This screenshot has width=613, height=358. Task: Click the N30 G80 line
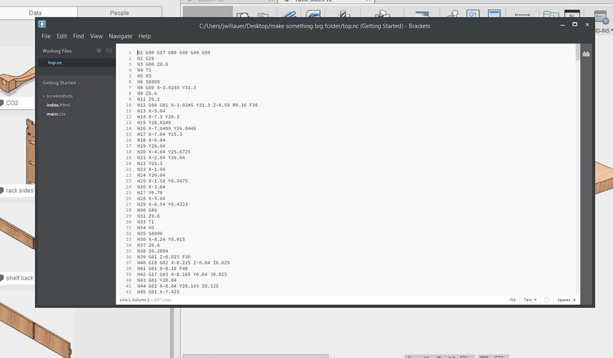(147, 210)
